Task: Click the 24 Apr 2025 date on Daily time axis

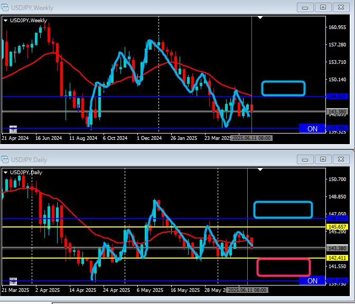Action: pos(116,290)
